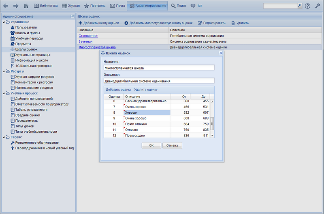Click the grid scroll down arrow
This screenshot has width=324, height=214.
click(212, 136)
